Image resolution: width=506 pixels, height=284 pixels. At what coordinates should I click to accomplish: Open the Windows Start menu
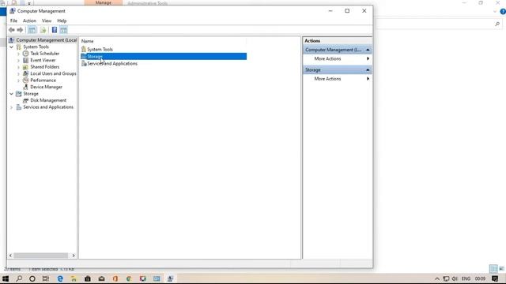point(6,278)
